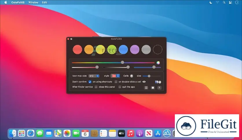Uncheck 'on using shortcuts' checkbox

[90, 82]
